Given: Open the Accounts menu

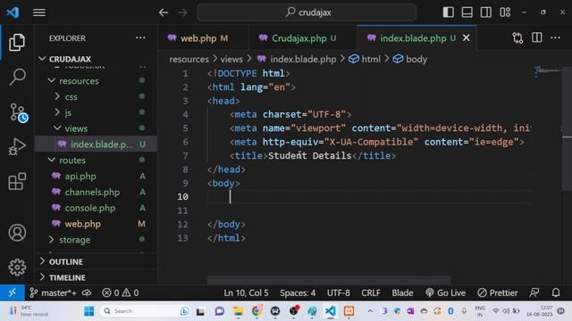Looking at the screenshot, I should click(17, 233).
